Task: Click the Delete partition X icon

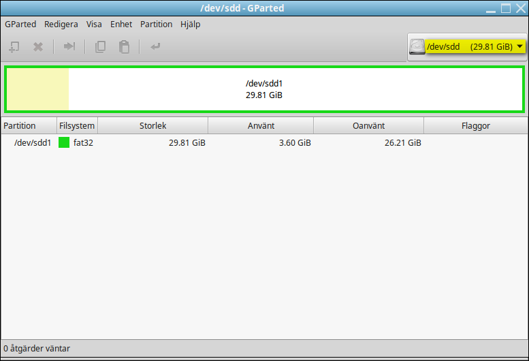Action: click(x=38, y=46)
